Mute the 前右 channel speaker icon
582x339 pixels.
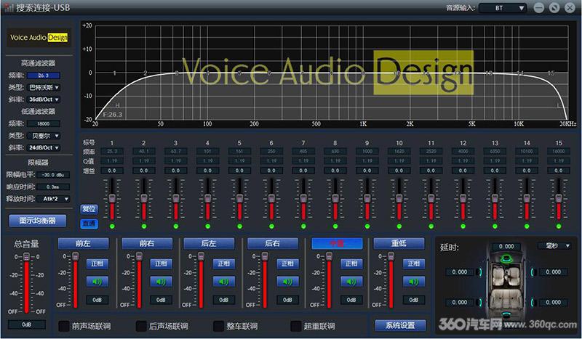pos(161,282)
